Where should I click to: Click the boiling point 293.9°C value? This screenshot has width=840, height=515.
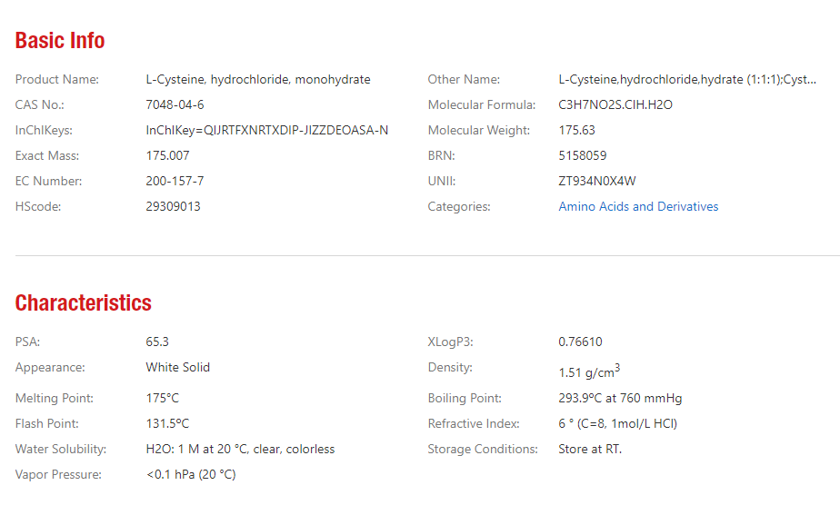tap(620, 399)
